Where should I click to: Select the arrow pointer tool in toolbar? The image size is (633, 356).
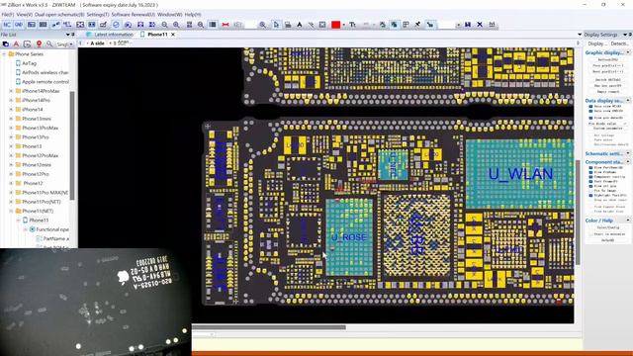point(276,25)
